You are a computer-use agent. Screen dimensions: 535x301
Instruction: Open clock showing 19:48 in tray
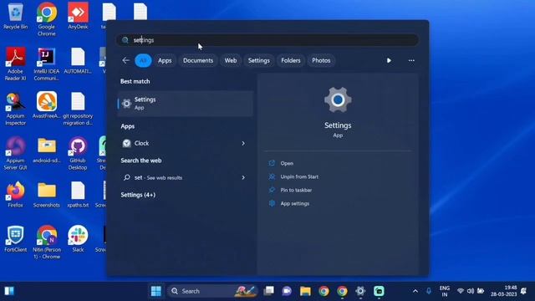point(503,291)
